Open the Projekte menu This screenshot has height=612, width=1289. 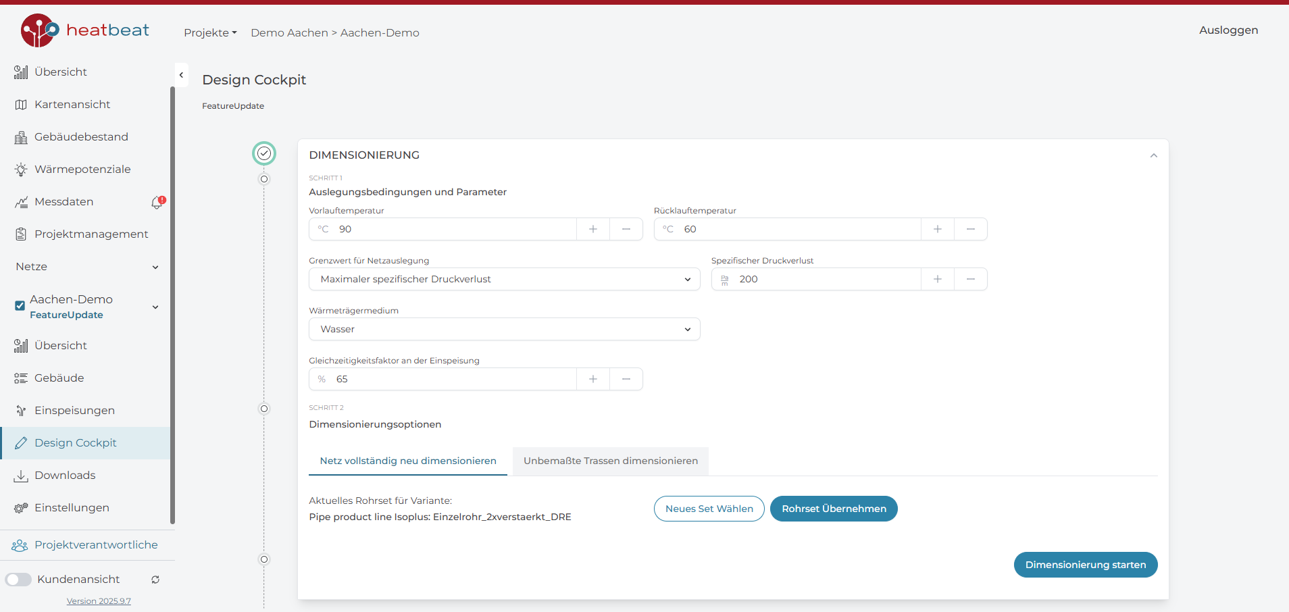tap(210, 33)
